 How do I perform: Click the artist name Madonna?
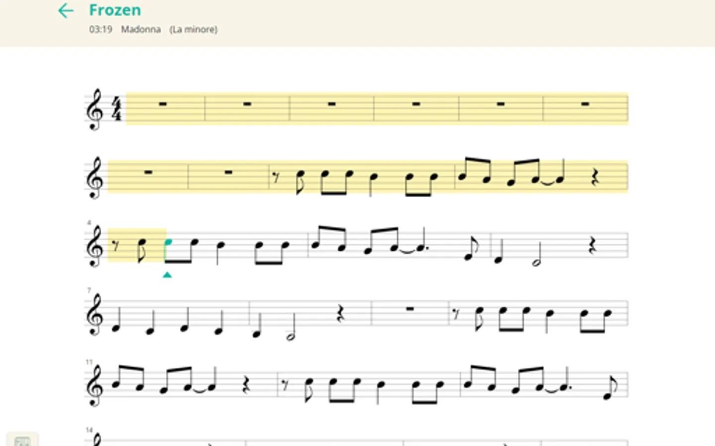click(x=141, y=29)
